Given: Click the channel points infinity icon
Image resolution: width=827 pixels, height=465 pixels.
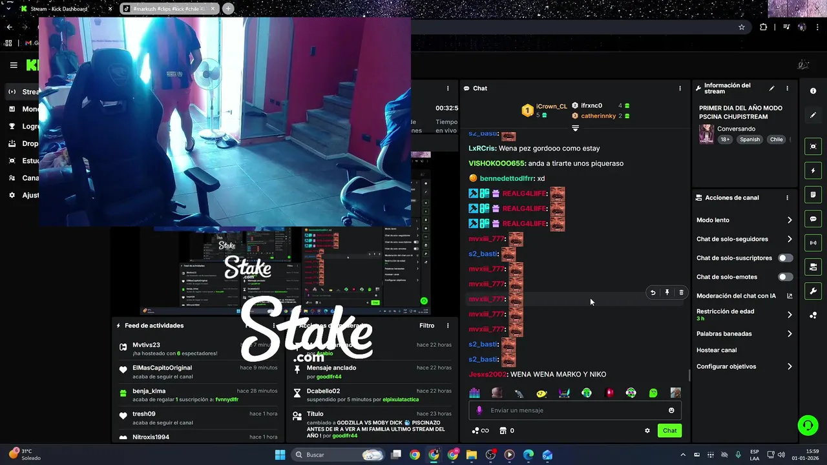Looking at the screenshot, I should pyautogui.click(x=480, y=431).
